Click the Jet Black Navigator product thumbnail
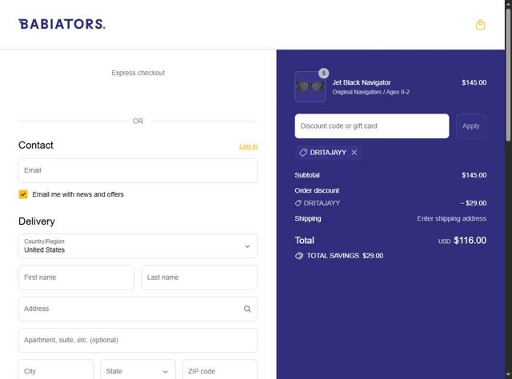 coord(310,87)
